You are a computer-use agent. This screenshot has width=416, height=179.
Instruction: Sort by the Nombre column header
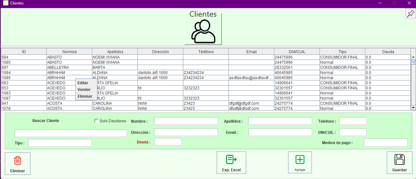[70, 52]
